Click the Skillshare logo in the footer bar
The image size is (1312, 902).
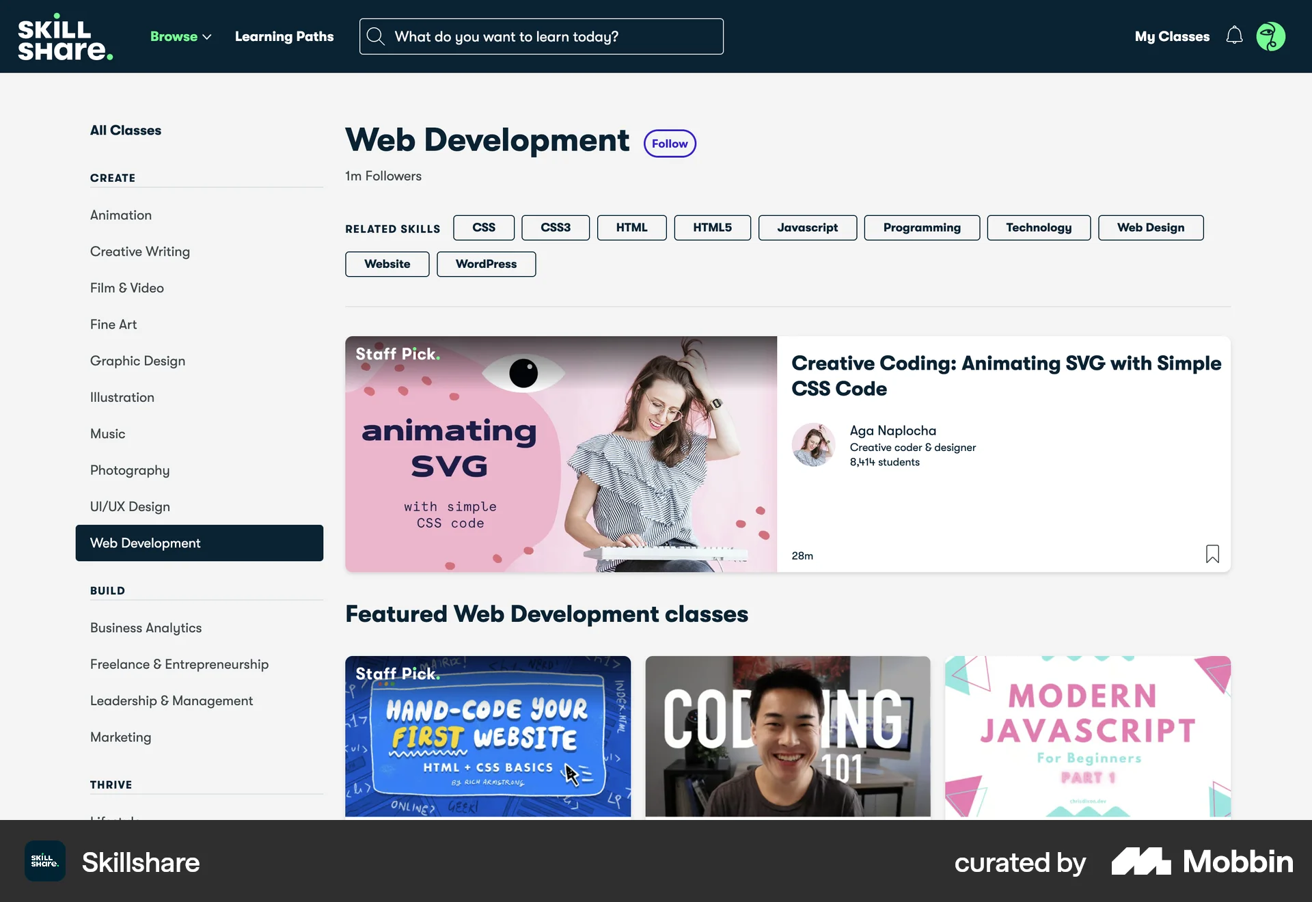click(x=44, y=861)
